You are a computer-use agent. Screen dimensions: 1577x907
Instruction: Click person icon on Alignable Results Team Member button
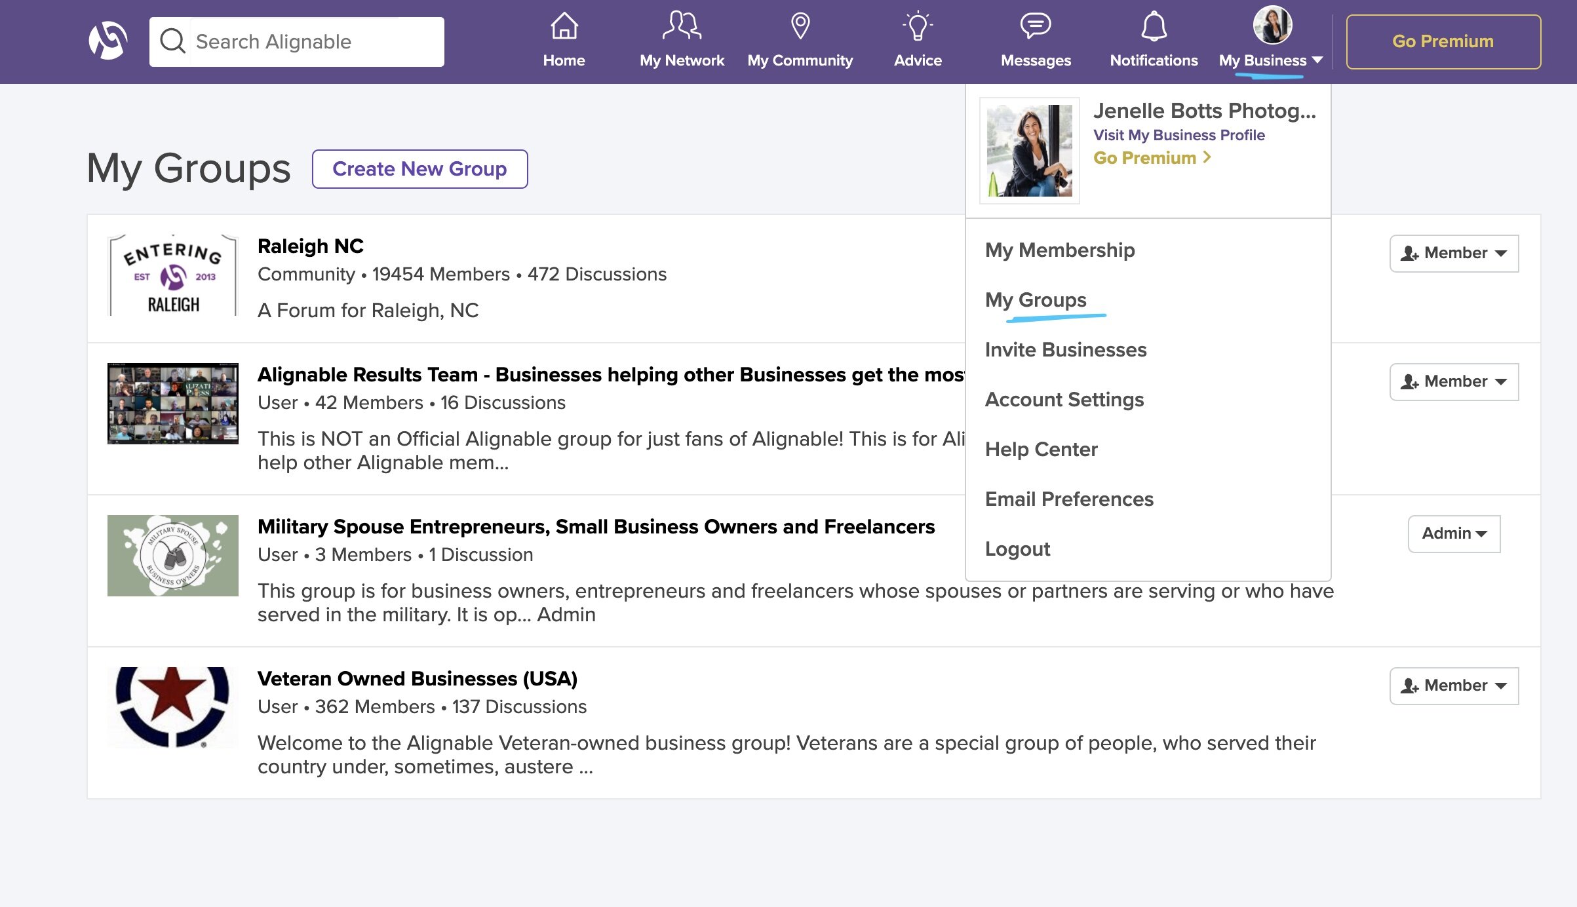pos(1409,381)
